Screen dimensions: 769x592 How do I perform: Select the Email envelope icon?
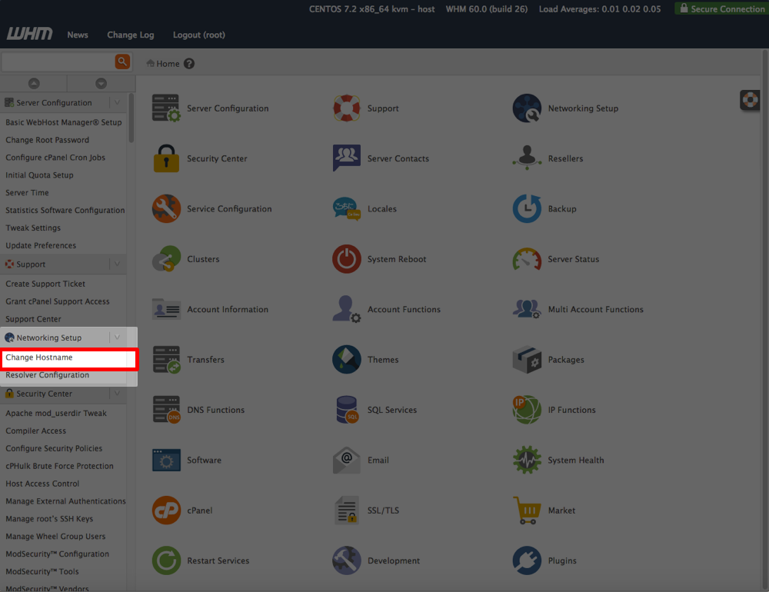(346, 460)
